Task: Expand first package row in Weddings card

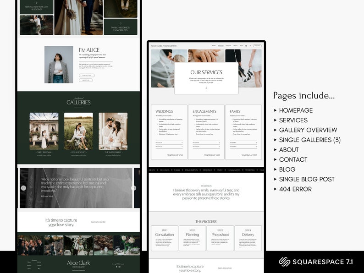Action: 169,142
